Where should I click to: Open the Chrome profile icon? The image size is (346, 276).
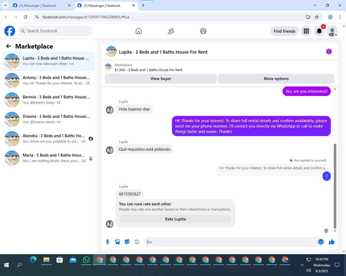pos(330,17)
